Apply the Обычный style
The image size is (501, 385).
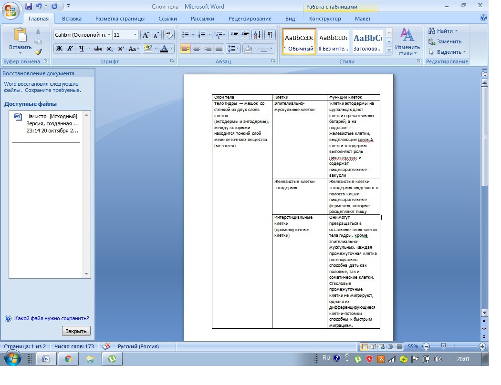pyautogui.click(x=299, y=41)
